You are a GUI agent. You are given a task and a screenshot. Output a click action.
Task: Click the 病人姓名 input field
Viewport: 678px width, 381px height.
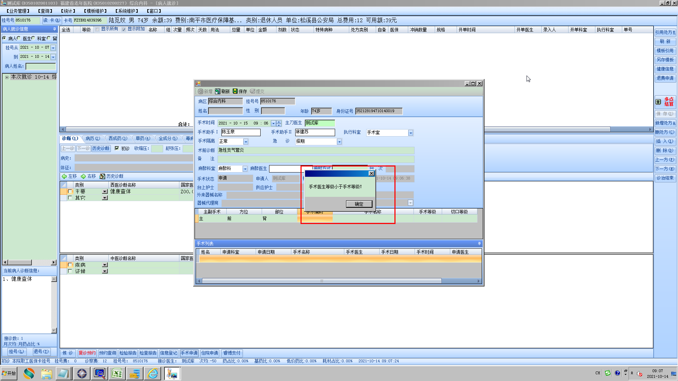(x=41, y=66)
